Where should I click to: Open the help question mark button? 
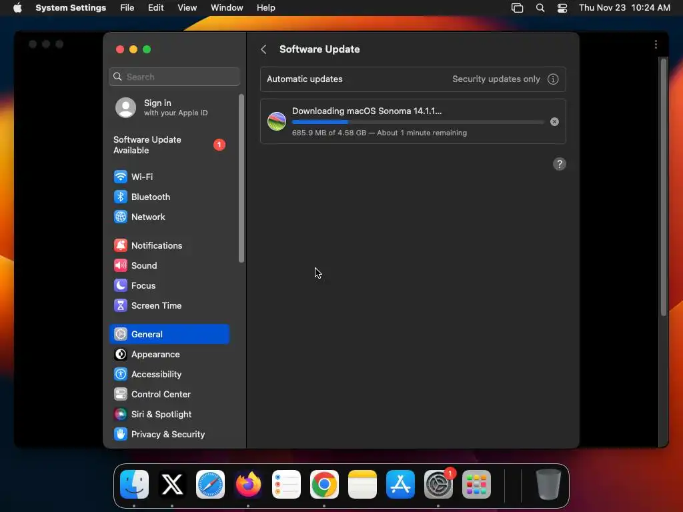click(x=560, y=164)
